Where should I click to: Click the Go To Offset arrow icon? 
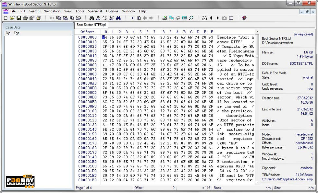pos(131,18)
